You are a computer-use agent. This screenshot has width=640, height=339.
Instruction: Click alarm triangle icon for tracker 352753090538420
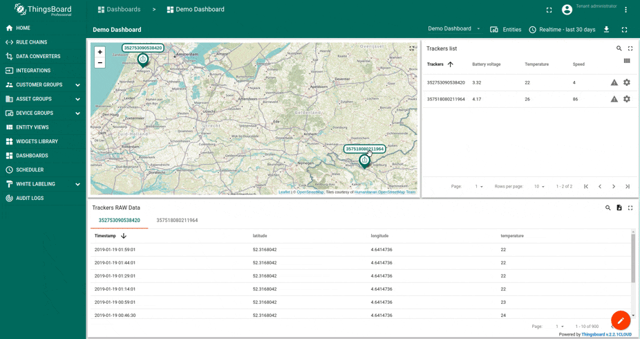click(x=614, y=82)
